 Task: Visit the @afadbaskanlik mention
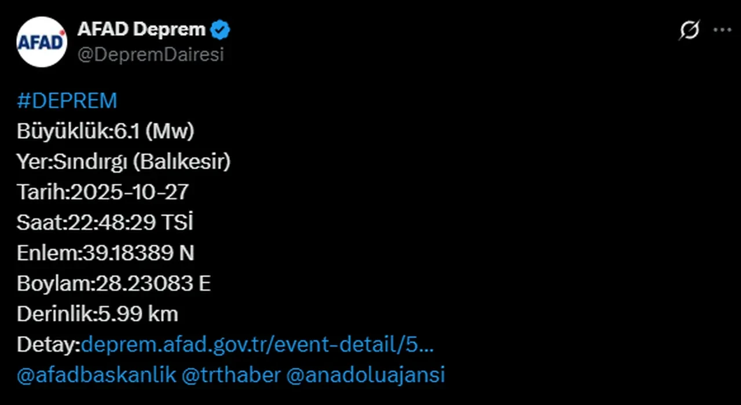pyautogui.click(x=96, y=375)
